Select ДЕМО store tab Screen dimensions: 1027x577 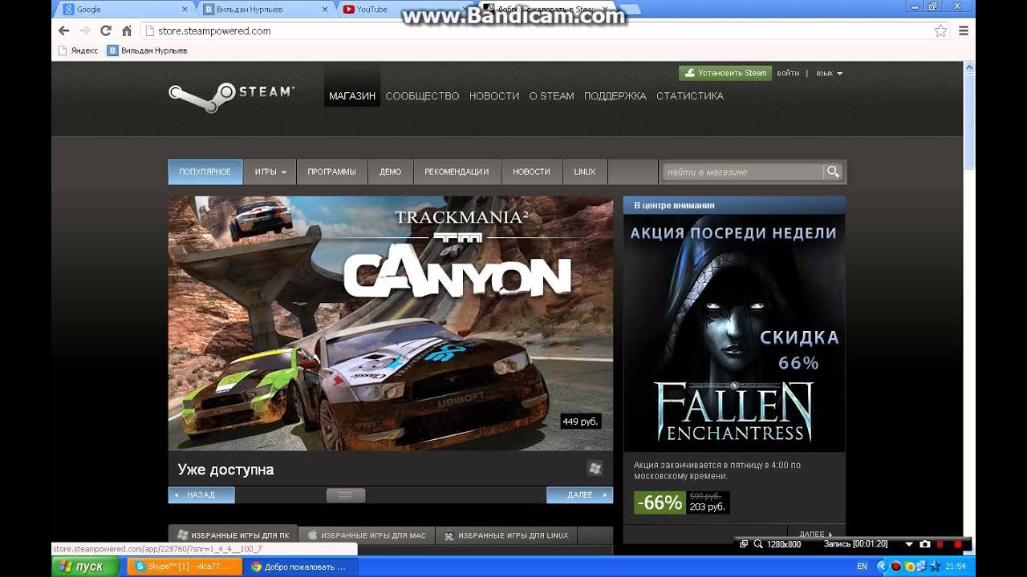pos(390,171)
